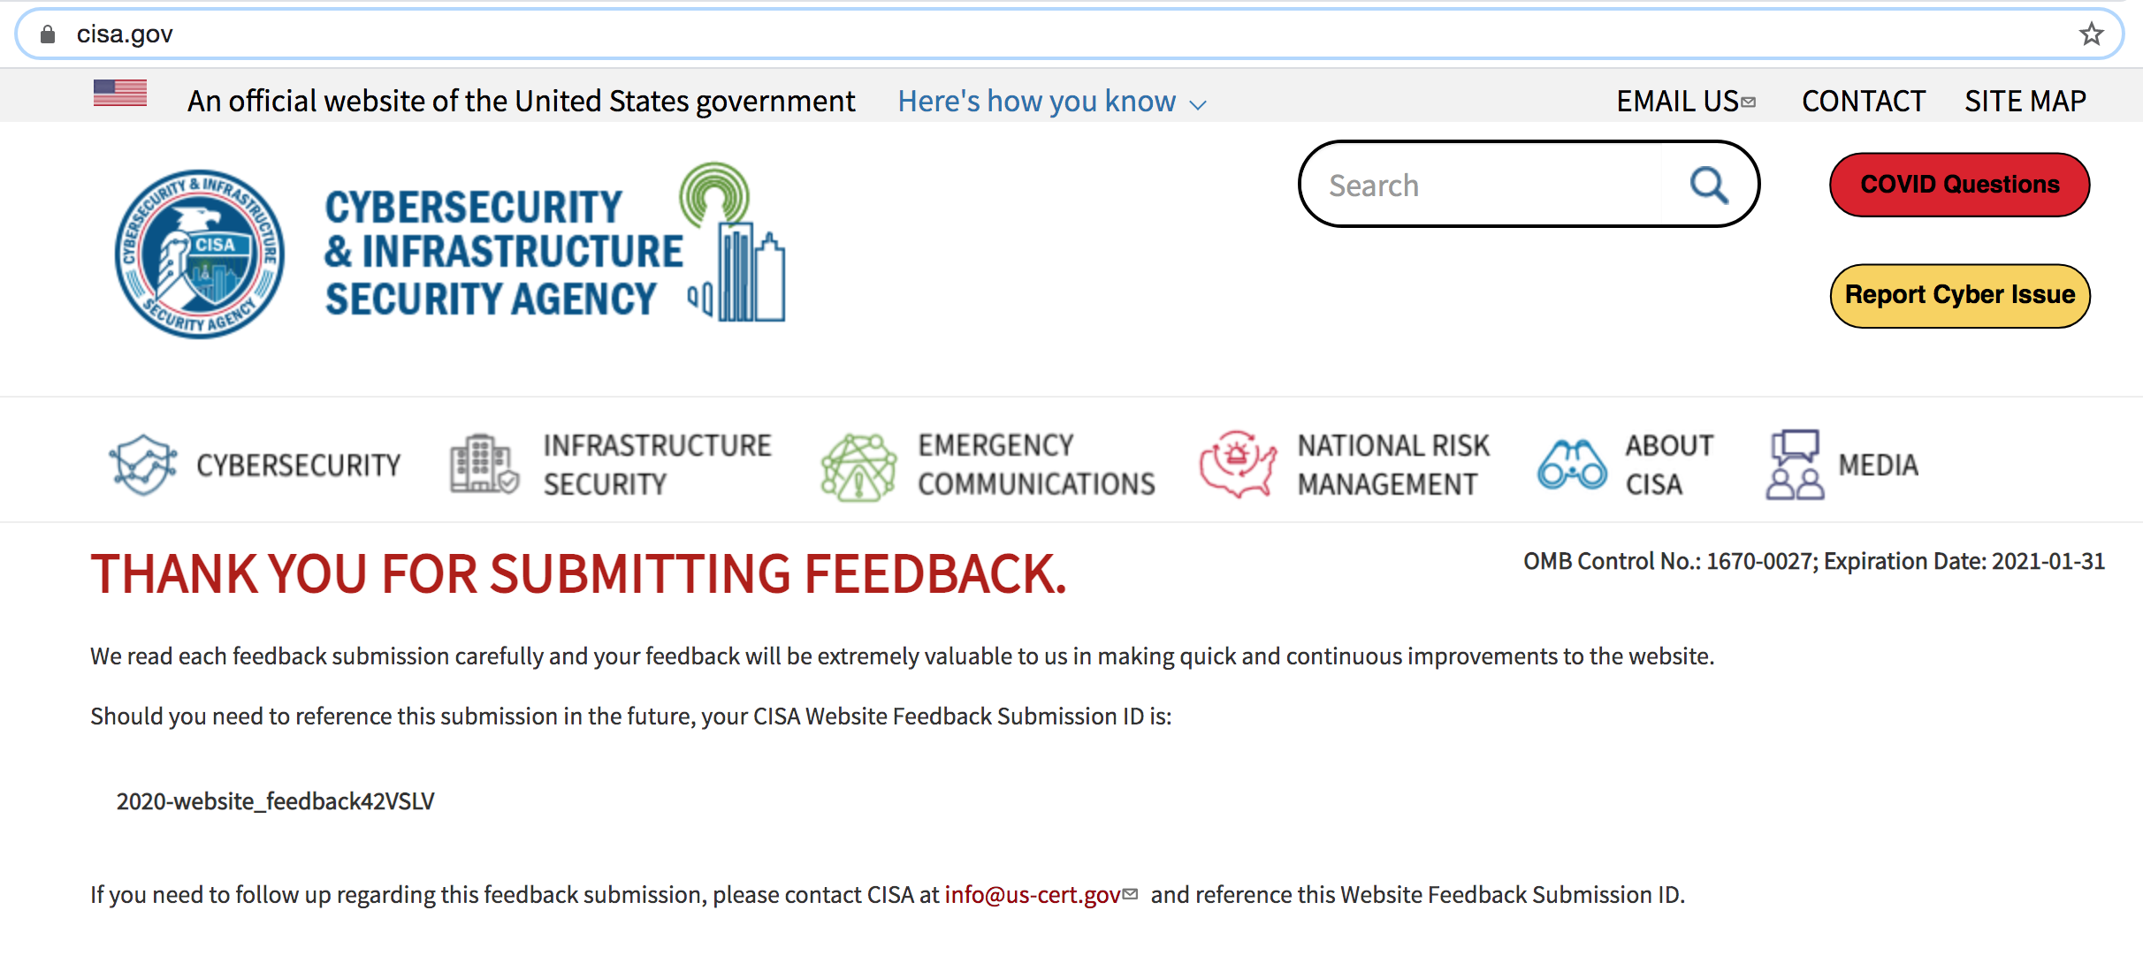
Task: Click the National Risk Management map icon
Action: 1238,465
